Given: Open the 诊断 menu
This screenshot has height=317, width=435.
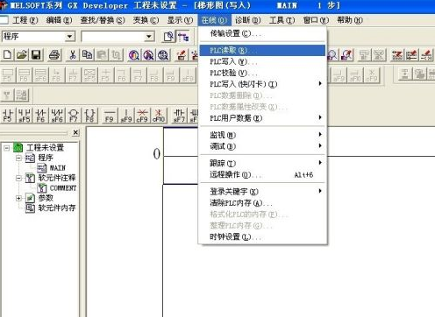Looking at the screenshot, I should (248, 20).
